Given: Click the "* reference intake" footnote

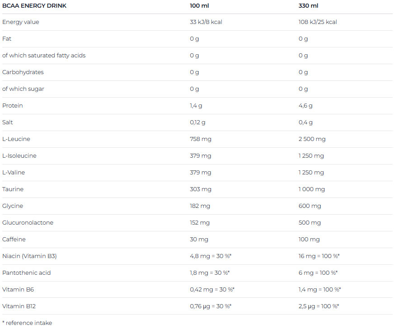Looking at the screenshot, I should pos(27,323).
